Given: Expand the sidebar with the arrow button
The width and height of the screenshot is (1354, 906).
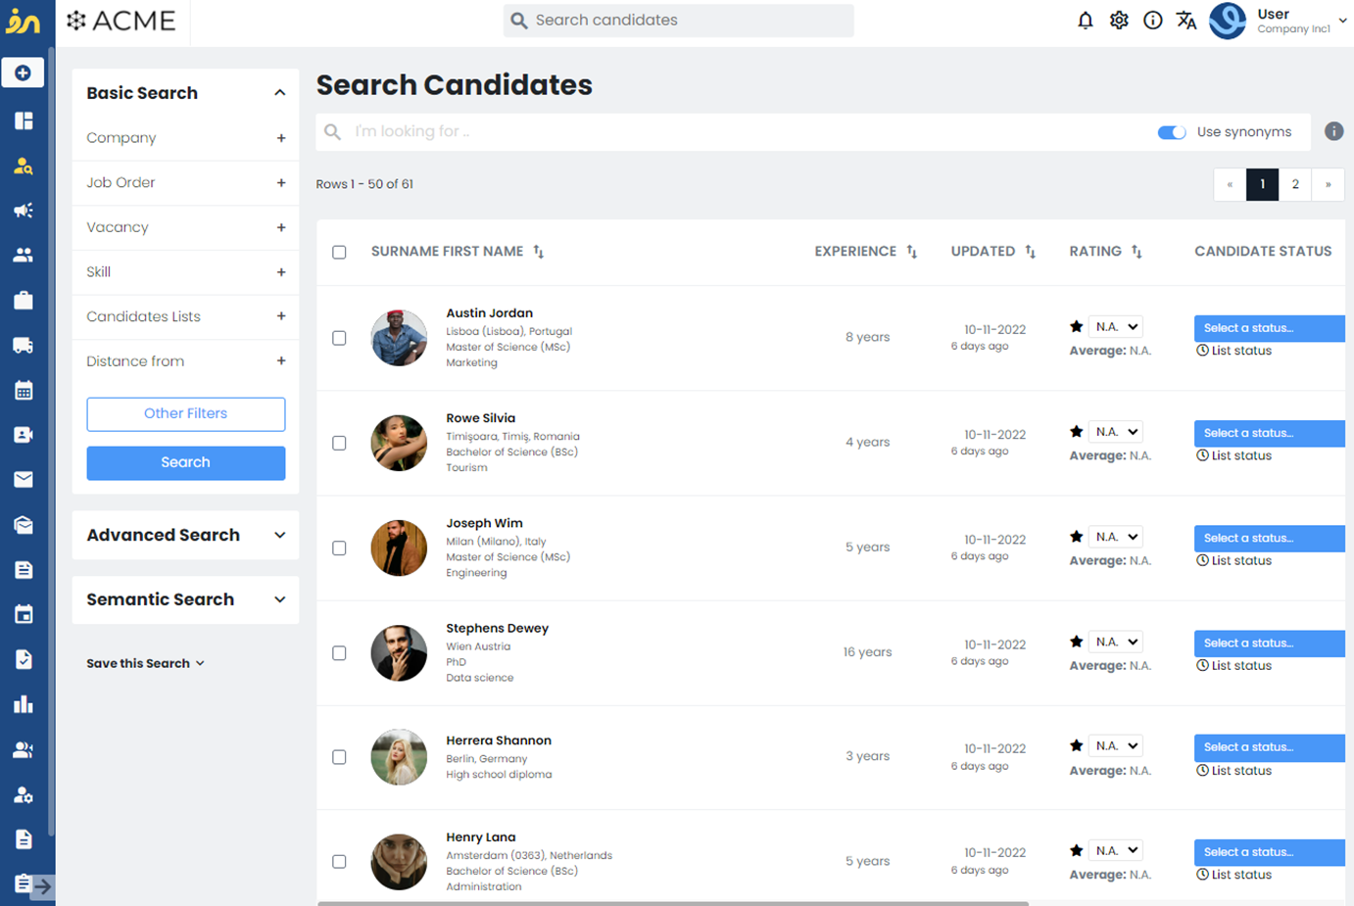Looking at the screenshot, I should tap(41, 886).
